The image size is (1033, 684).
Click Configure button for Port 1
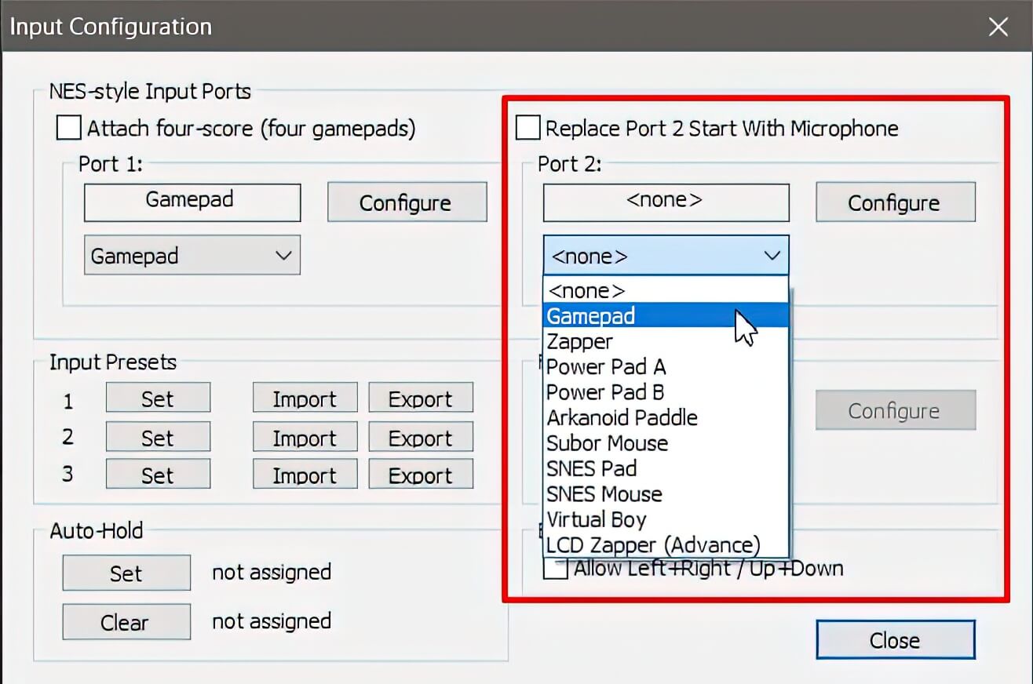(x=406, y=203)
